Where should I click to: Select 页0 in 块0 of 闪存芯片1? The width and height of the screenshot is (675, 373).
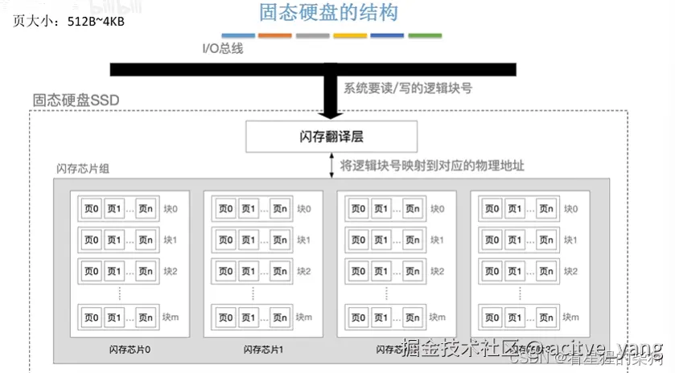click(225, 209)
